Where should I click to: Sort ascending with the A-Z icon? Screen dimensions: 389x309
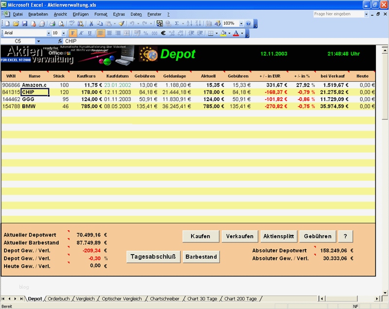coord(190,23)
